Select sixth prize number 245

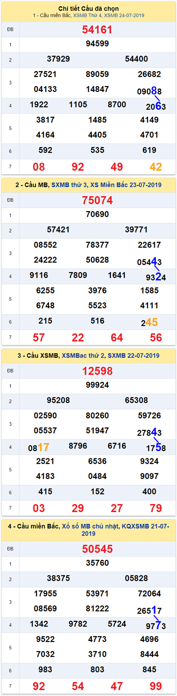click(149, 322)
